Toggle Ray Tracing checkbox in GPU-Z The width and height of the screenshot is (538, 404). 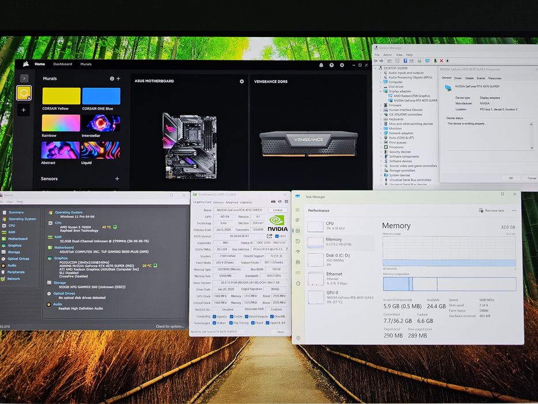(x=231, y=323)
